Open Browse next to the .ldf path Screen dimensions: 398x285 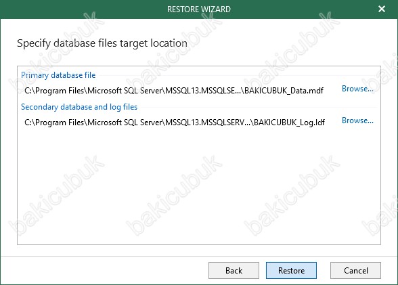357,120
